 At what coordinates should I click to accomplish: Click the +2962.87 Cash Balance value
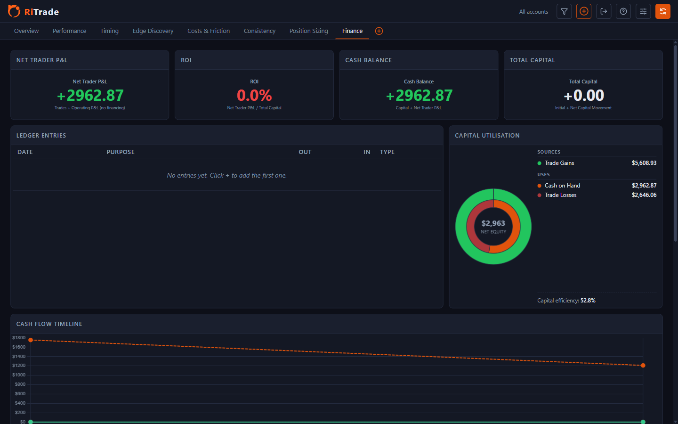click(419, 96)
